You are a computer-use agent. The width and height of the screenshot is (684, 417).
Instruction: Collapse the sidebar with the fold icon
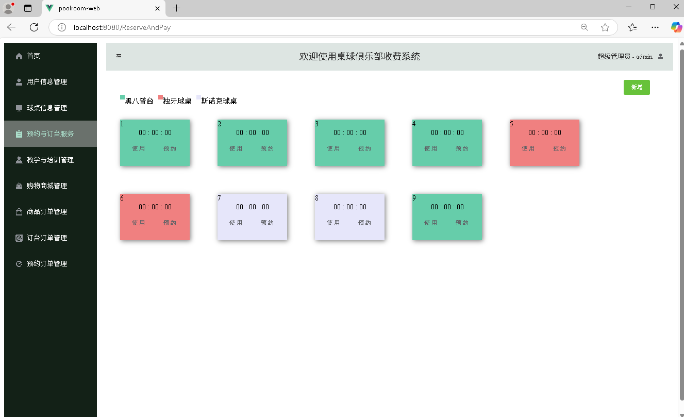(119, 56)
